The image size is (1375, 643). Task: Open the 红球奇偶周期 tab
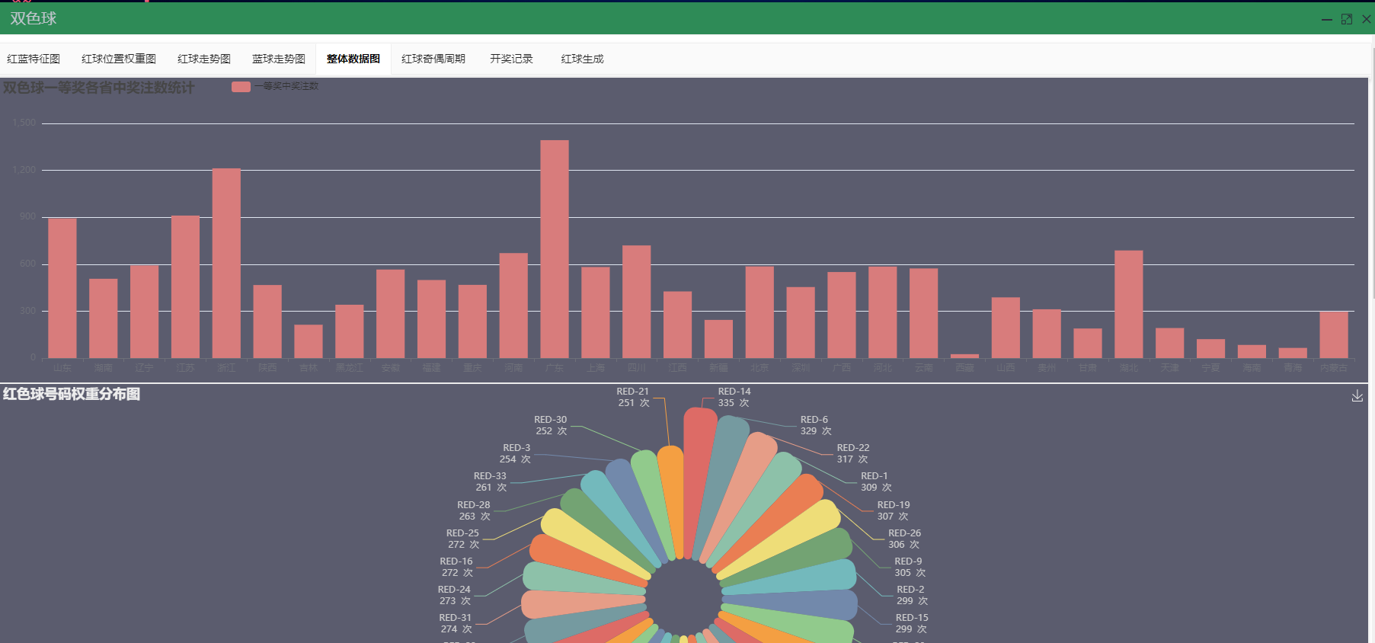433,59
